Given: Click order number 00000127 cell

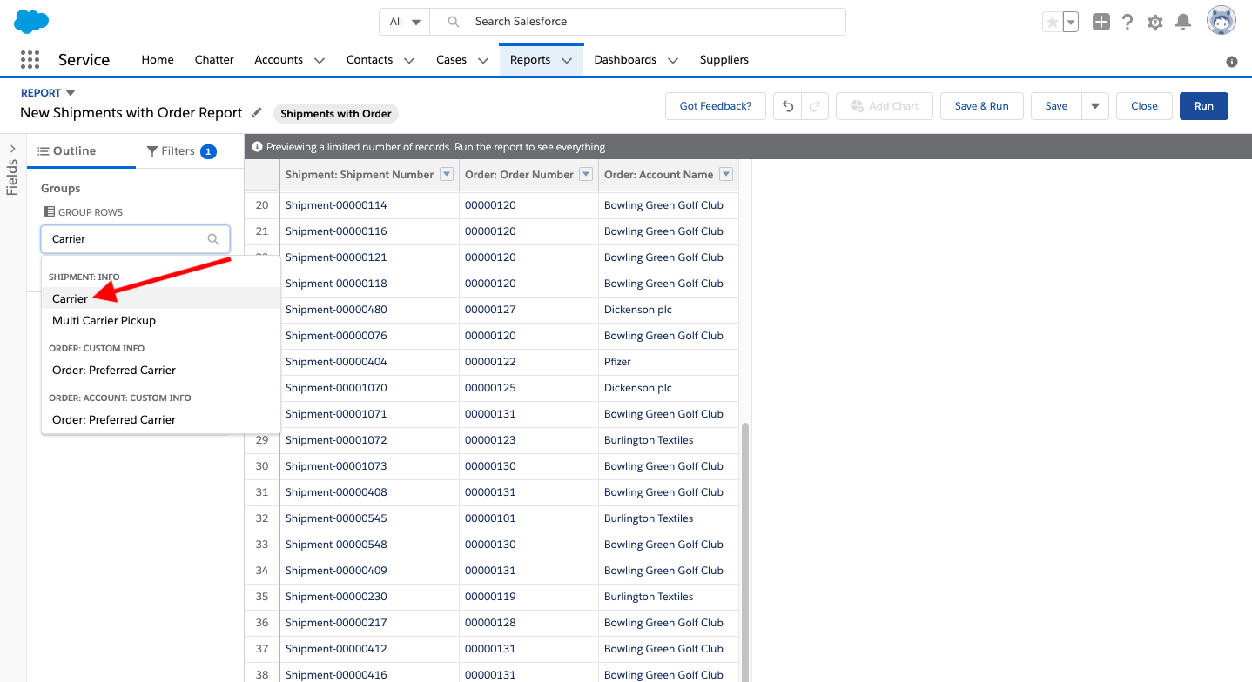Looking at the screenshot, I should (x=529, y=310).
